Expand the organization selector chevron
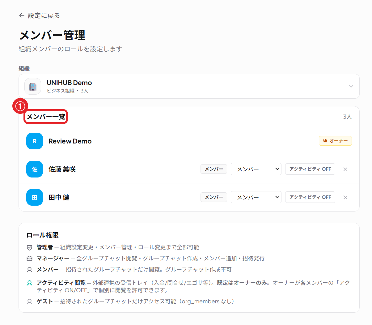Screen dimensions: 372x325 (351, 86)
